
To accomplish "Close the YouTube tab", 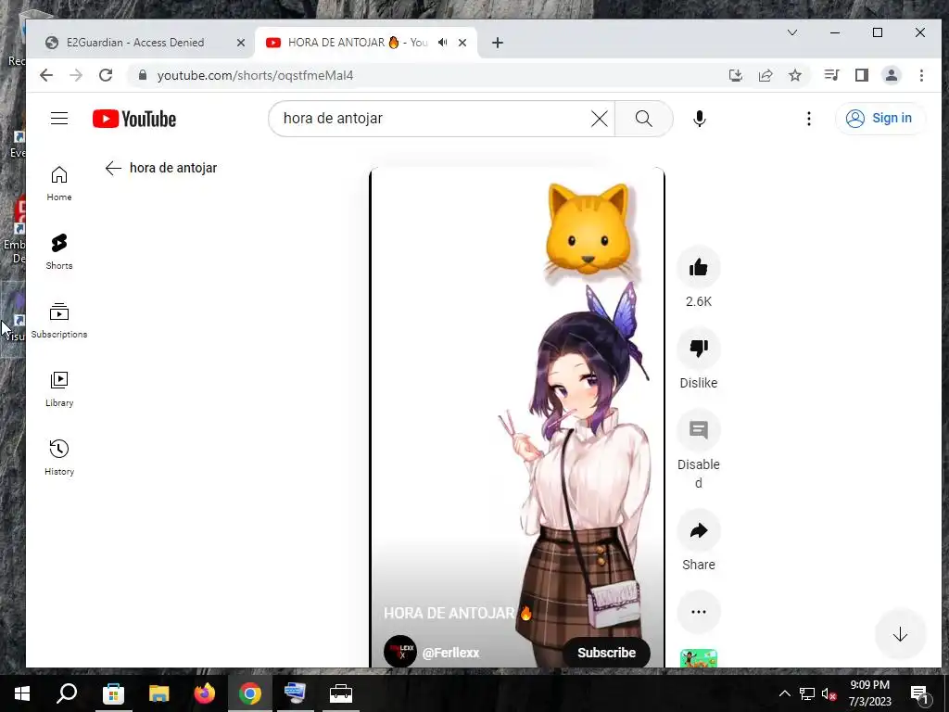I will tap(462, 43).
